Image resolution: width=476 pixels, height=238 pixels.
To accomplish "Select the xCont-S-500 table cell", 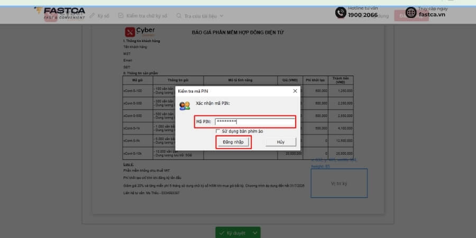I will (138, 116).
